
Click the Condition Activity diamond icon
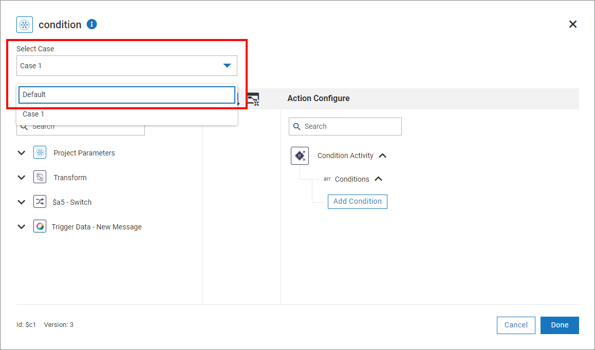click(x=300, y=155)
